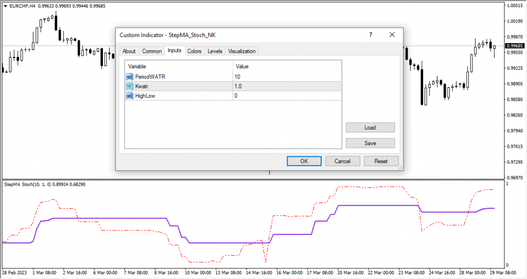Confirm settings with the OK button
This screenshot has width=527, height=279.
point(304,161)
